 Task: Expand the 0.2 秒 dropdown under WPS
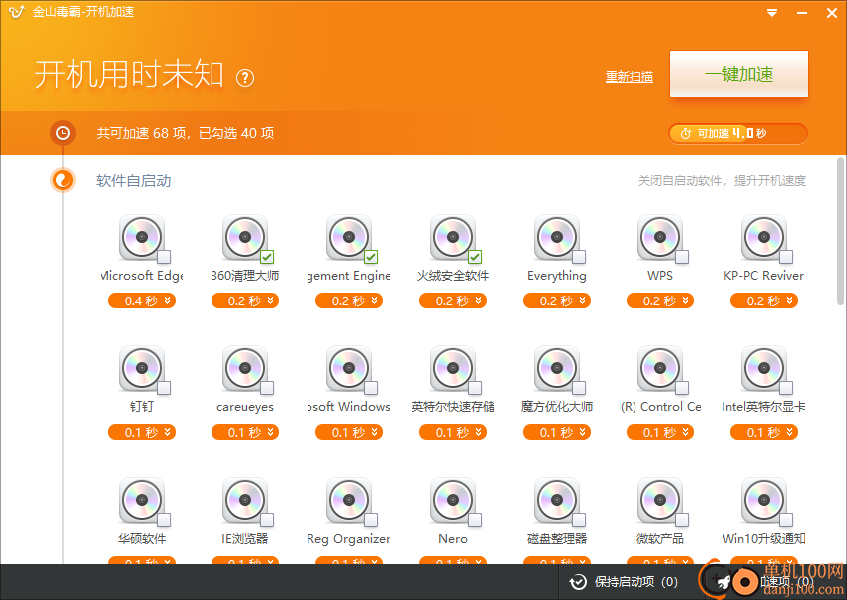(x=660, y=300)
